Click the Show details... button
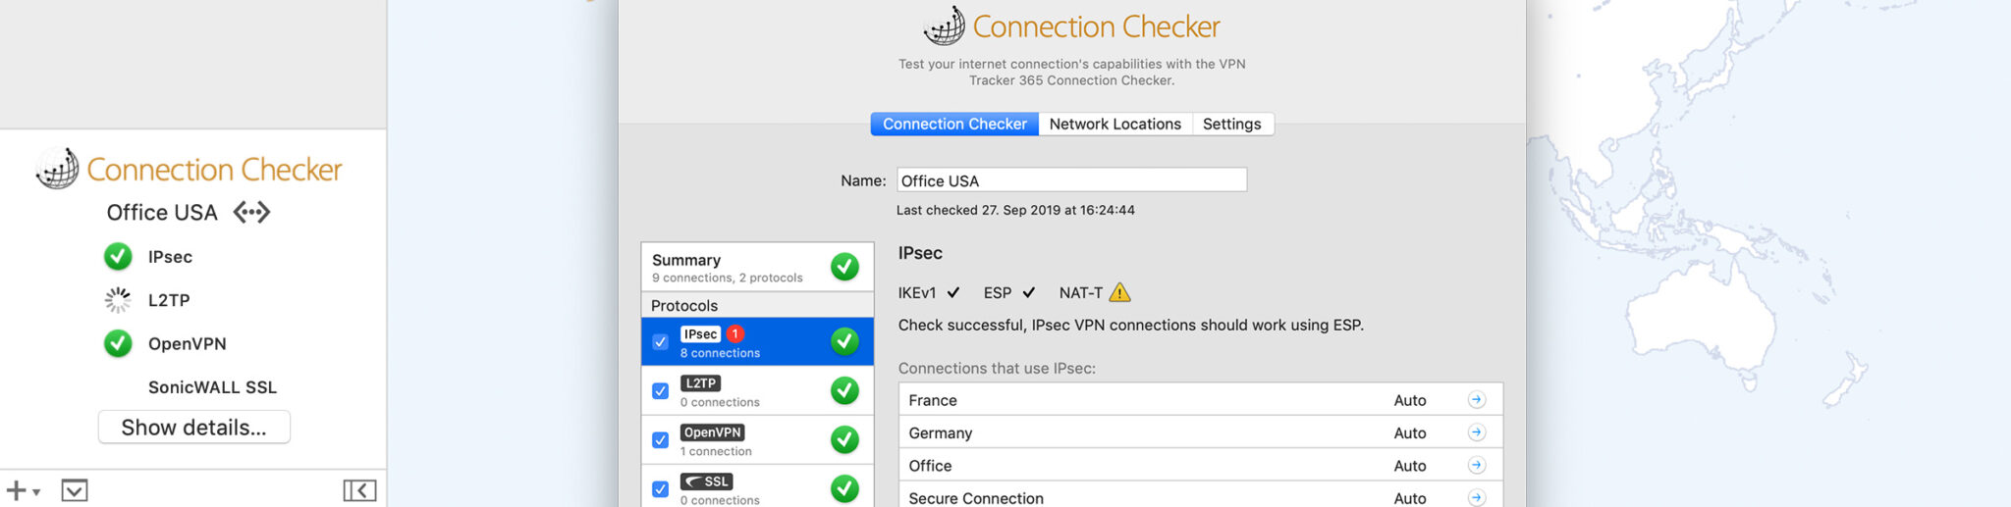 [x=193, y=428]
